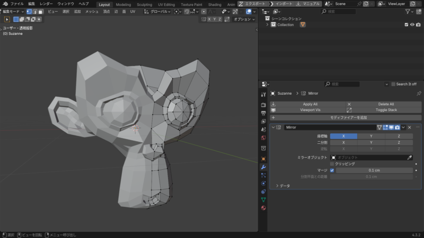
Task: Toggle Z mesh symmetry in viewport header
Action: [x=220, y=20]
